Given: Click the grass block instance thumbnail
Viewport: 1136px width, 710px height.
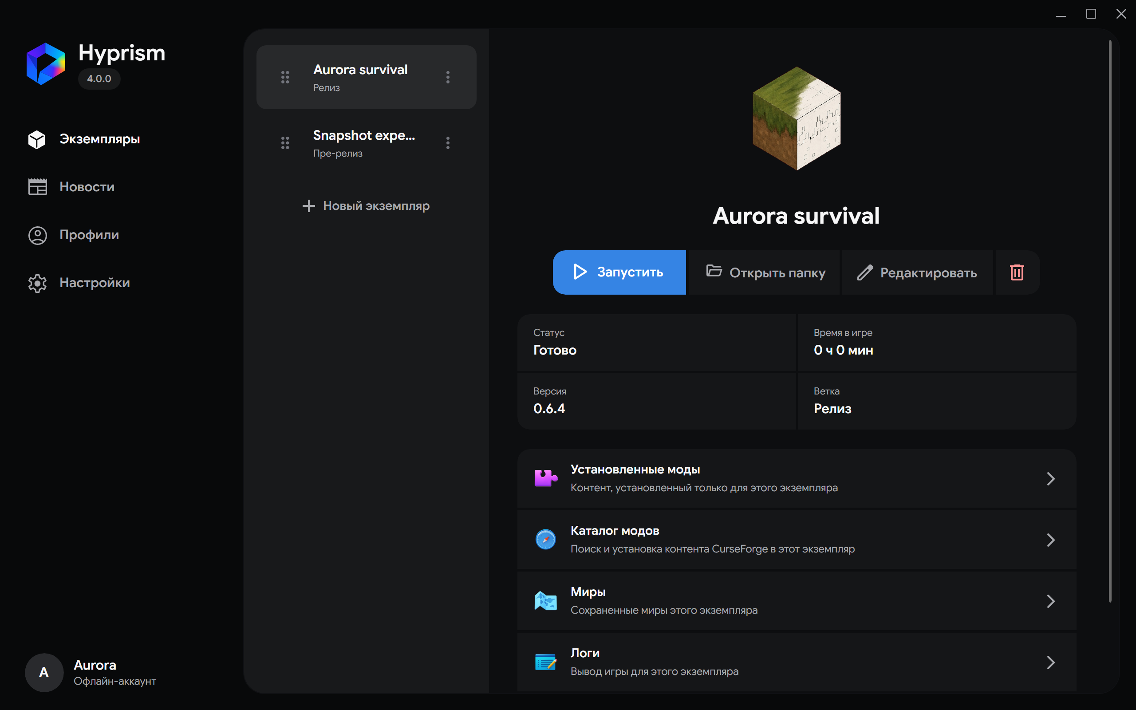Looking at the screenshot, I should [797, 118].
